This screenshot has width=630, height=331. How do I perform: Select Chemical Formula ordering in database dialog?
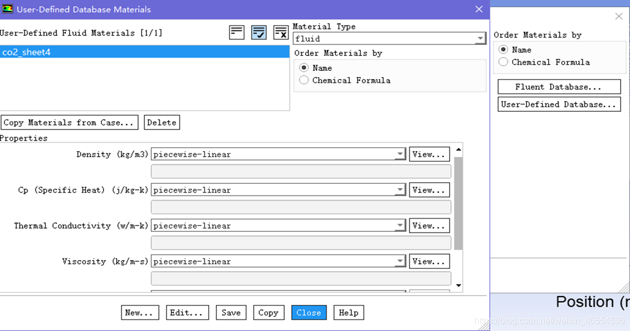tap(304, 80)
